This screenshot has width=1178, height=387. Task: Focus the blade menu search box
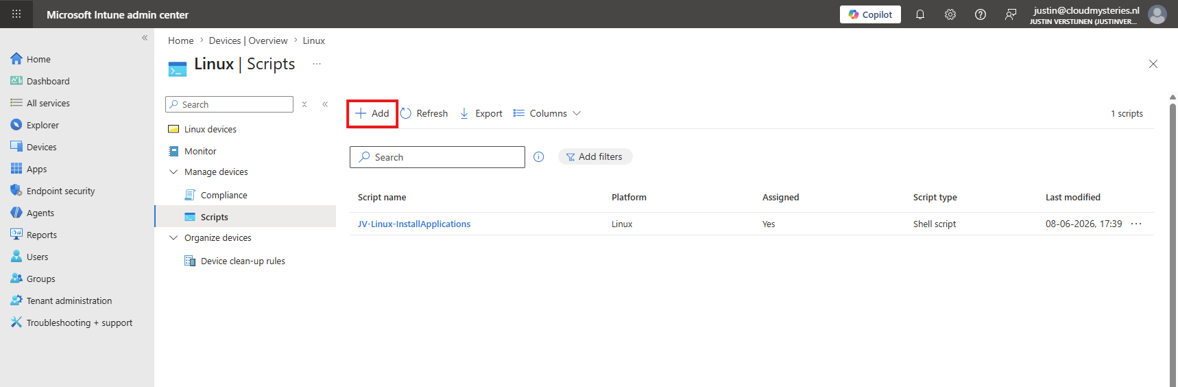coord(230,104)
